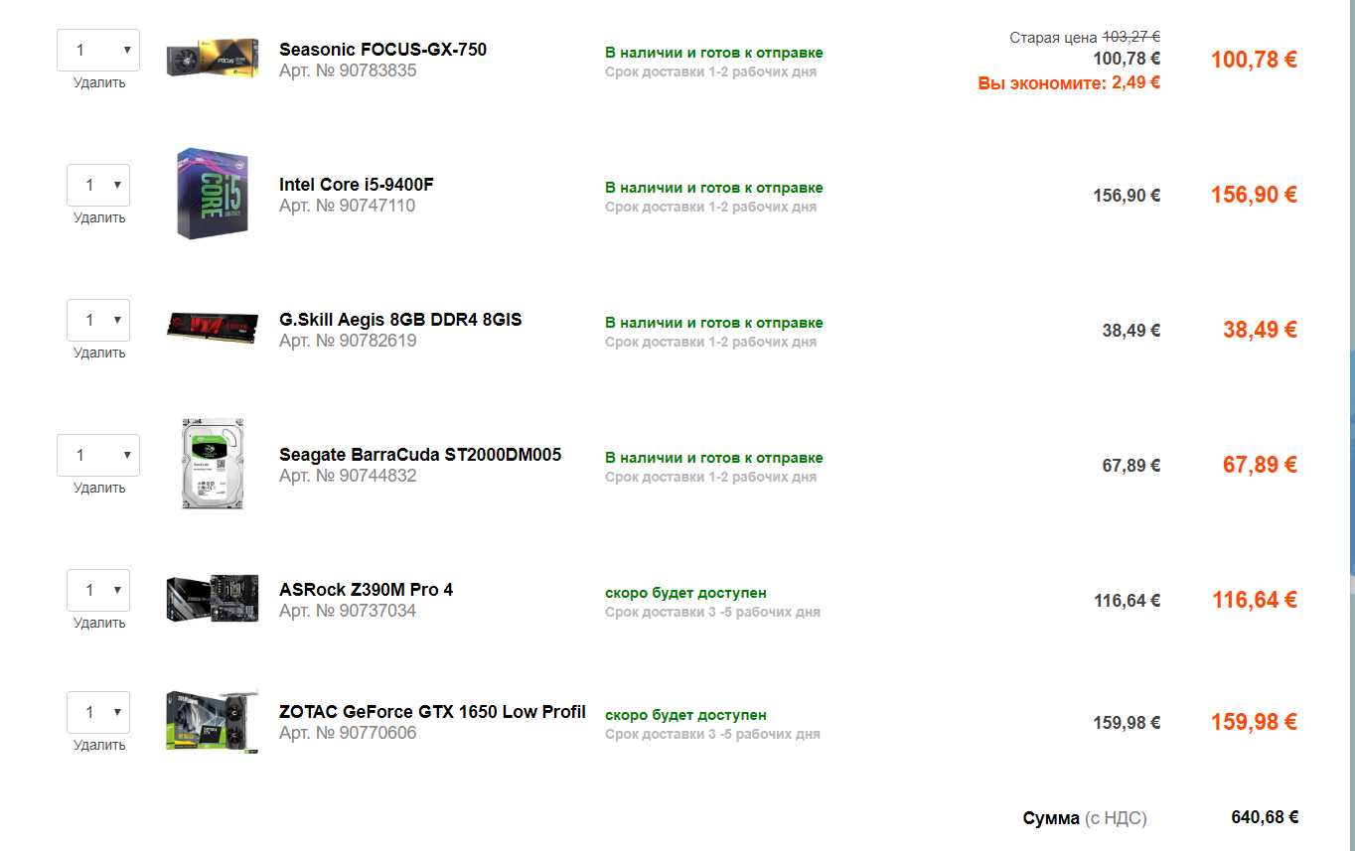This screenshot has height=851, width=1355.
Task: Remove Seagate BarraCuda via Удалить link
Action: point(99,489)
